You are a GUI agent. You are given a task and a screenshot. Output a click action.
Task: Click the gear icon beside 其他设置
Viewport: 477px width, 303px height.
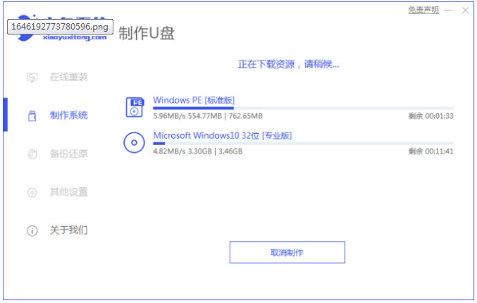coord(32,192)
